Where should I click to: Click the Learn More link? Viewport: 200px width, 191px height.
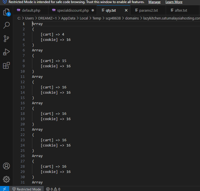[x=174, y=2]
